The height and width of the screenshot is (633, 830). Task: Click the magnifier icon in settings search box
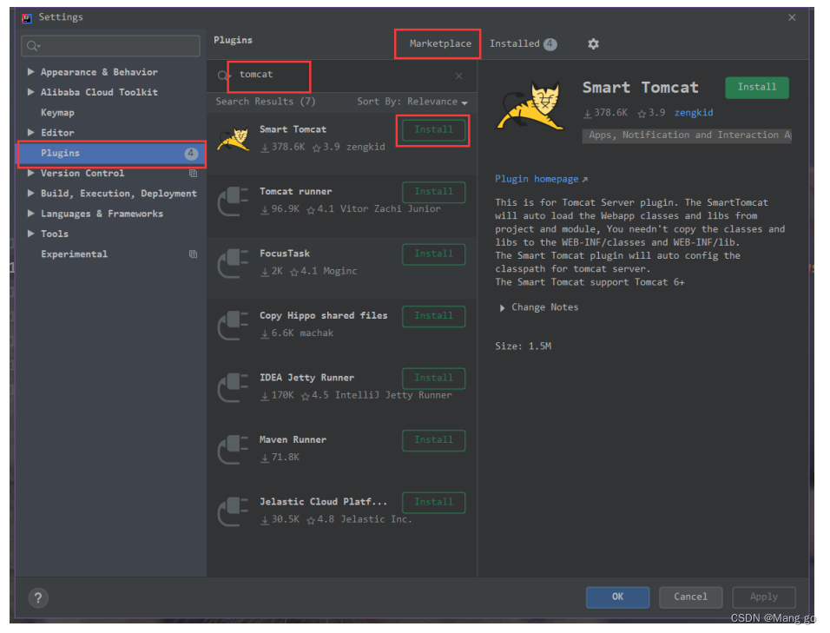point(33,46)
